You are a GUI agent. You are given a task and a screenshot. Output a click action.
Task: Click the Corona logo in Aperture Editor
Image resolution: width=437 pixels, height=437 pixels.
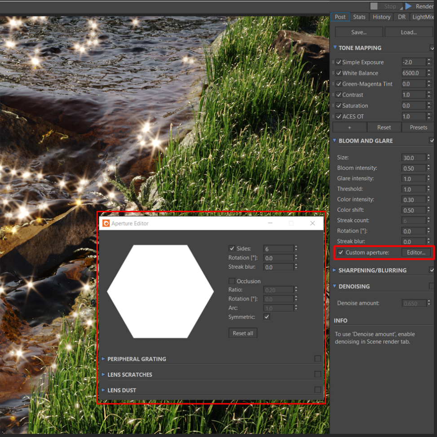point(106,223)
